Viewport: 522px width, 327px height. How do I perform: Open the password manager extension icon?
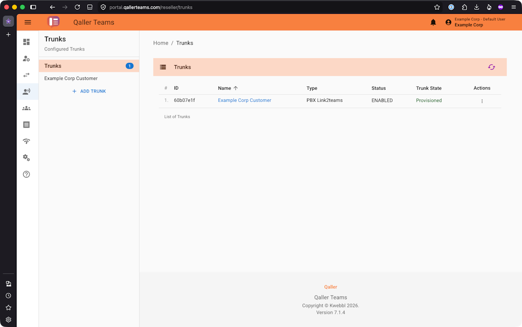451,7
